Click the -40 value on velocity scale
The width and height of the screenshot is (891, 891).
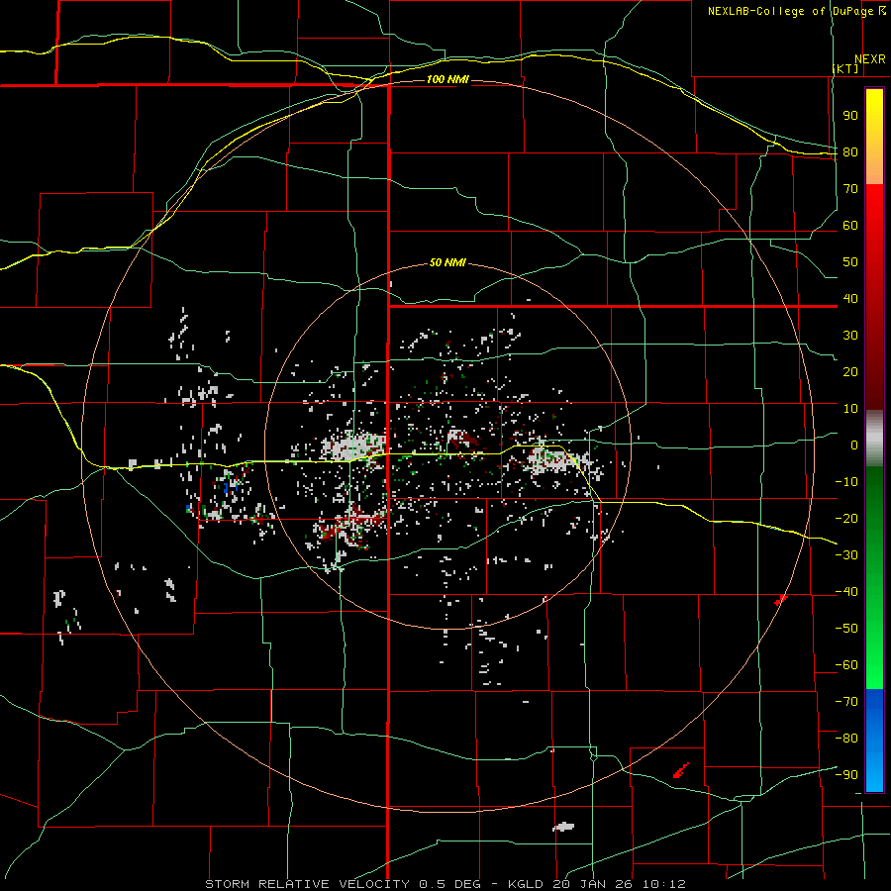click(846, 592)
